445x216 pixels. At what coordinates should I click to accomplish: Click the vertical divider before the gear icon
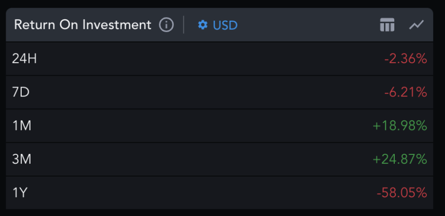click(184, 25)
